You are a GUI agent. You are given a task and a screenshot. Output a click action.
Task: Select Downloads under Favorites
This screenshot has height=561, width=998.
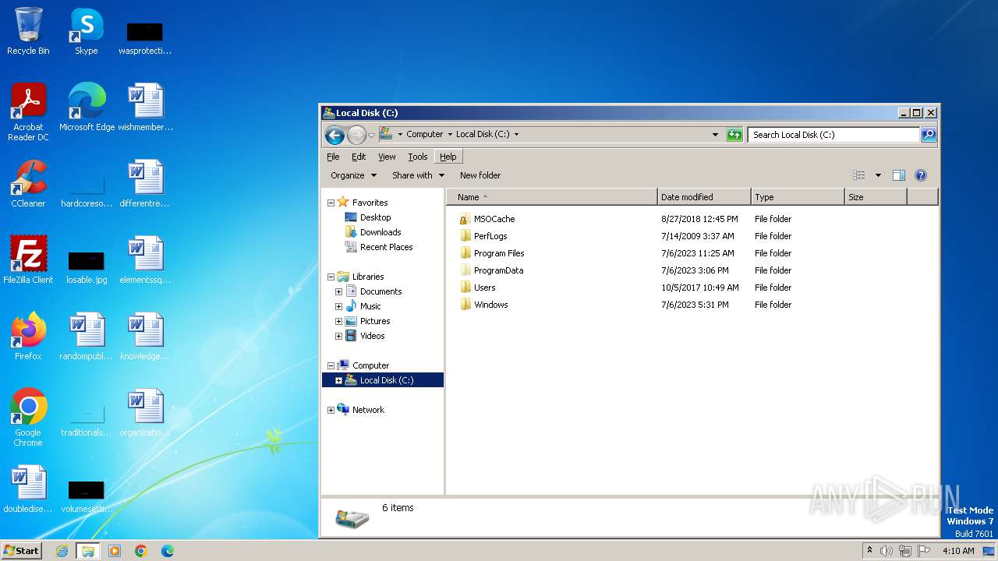(x=373, y=232)
